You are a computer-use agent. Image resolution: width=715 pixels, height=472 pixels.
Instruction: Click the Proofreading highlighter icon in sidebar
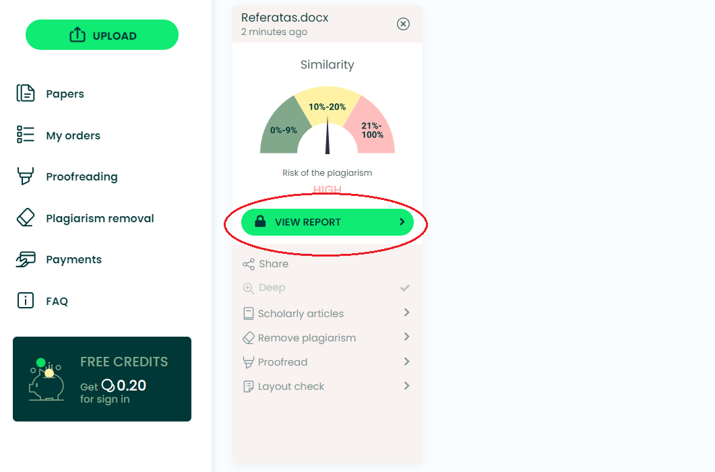click(26, 176)
